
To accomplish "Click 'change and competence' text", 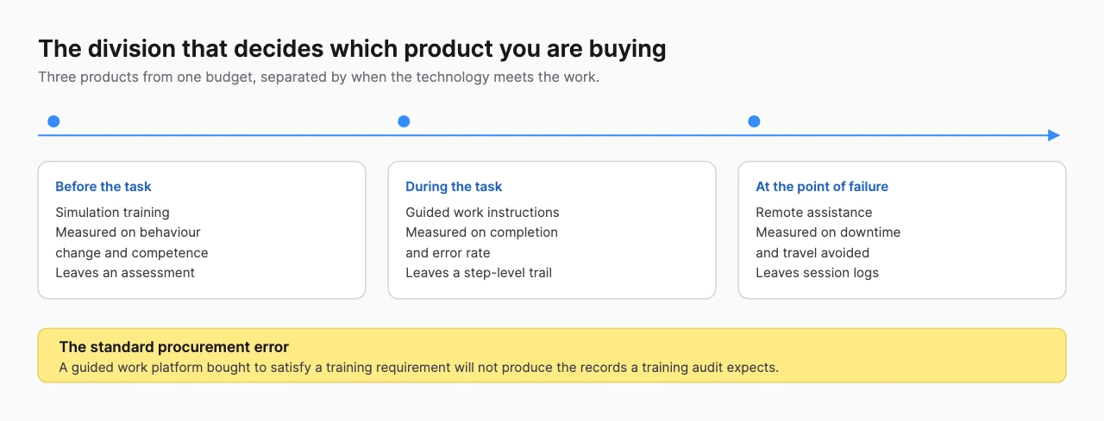I will [132, 253].
